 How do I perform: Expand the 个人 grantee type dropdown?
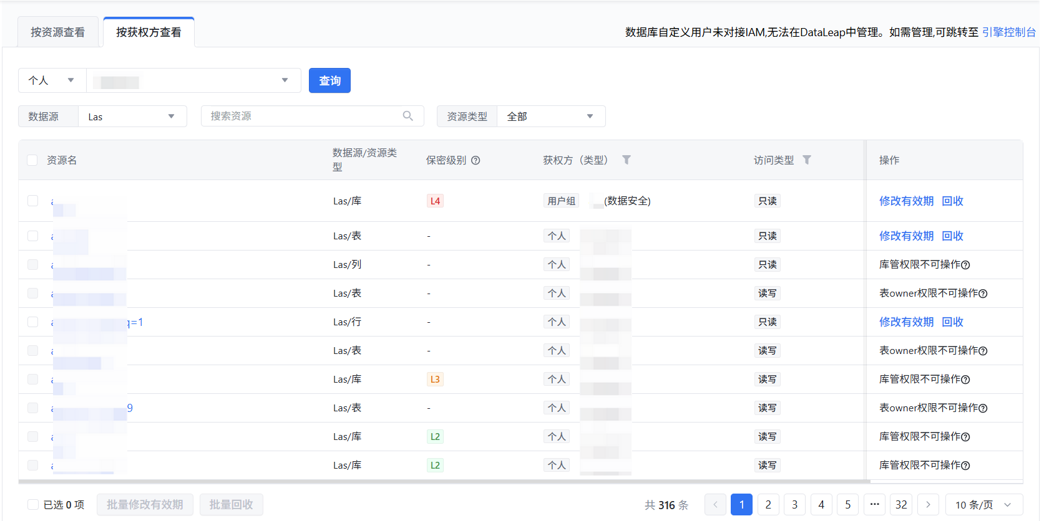click(52, 80)
